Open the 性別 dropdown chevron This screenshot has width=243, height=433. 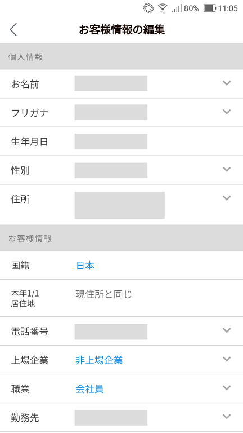[x=227, y=169]
